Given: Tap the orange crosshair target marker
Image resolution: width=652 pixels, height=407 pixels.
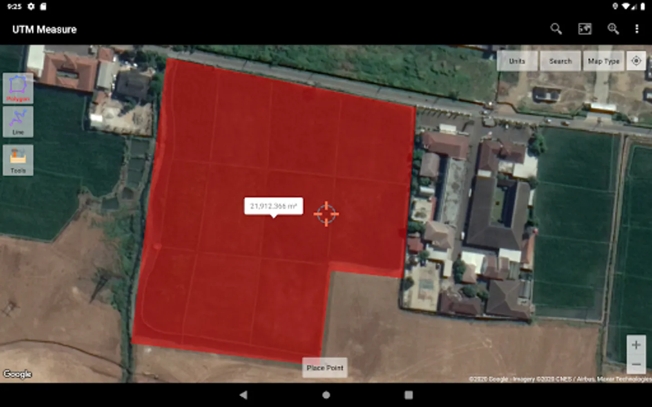Looking at the screenshot, I should coord(326,214).
